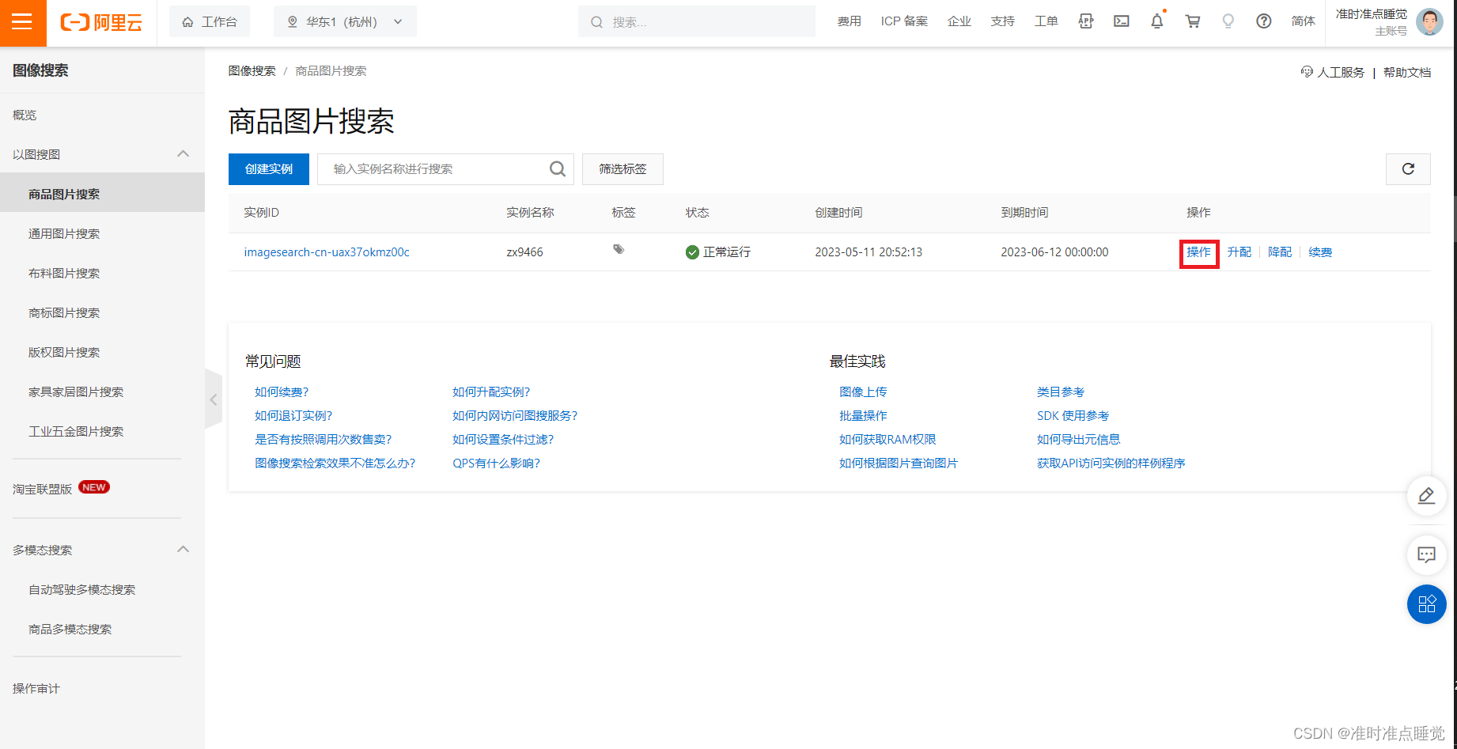Screen dimensions: 1457x749
Task: Open 帮助文档 link
Action: coord(1407,72)
